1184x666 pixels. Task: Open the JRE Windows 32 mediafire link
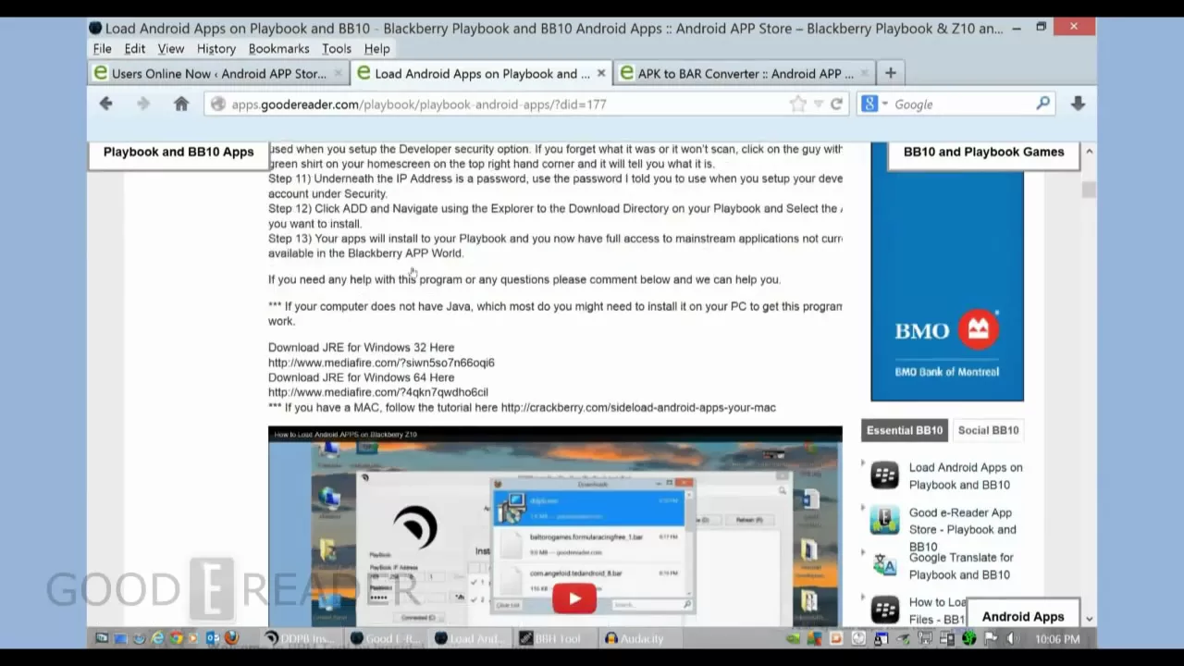381,363
